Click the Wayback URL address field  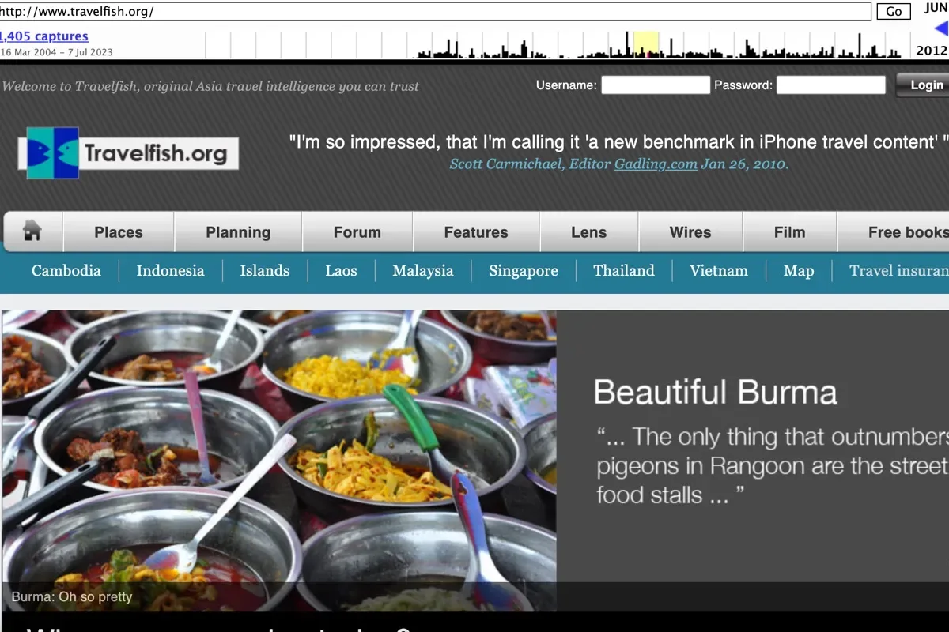(434, 11)
